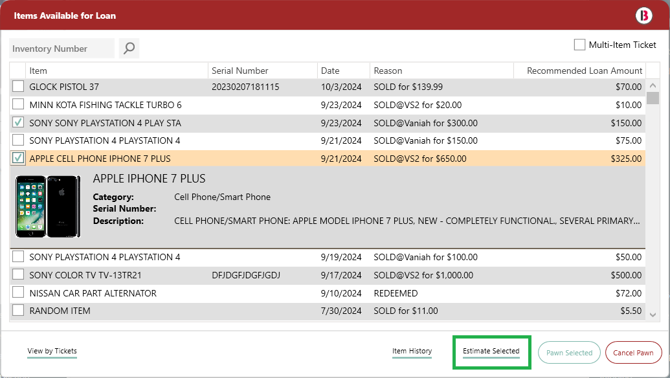Click SOLD for $139.99 reason cell
The height and width of the screenshot is (378, 670).
tap(408, 87)
